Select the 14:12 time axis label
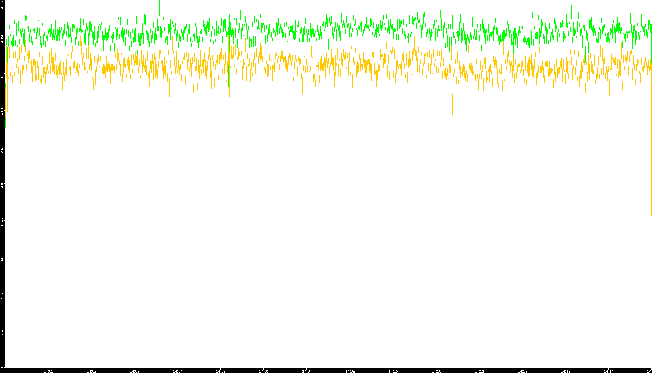 pos(522,371)
